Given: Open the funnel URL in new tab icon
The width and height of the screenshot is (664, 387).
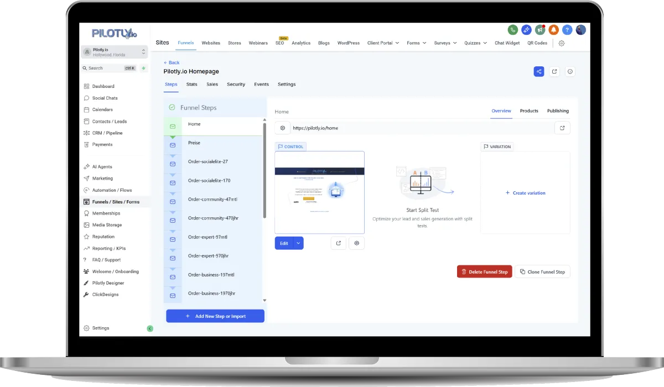Looking at the screenshot, I should click(x=562, y=128).
